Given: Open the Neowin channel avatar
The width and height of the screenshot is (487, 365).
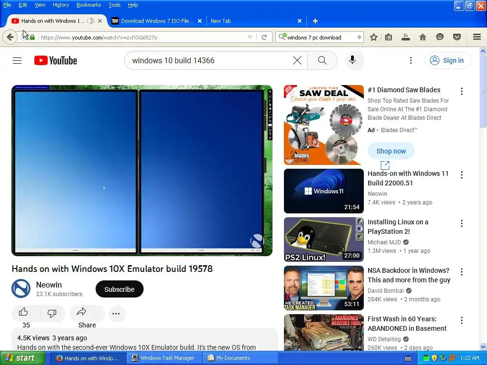Looking at the screenshot, I should (21, 288).
